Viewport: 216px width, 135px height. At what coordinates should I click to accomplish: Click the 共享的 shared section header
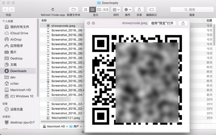[6, 117]
